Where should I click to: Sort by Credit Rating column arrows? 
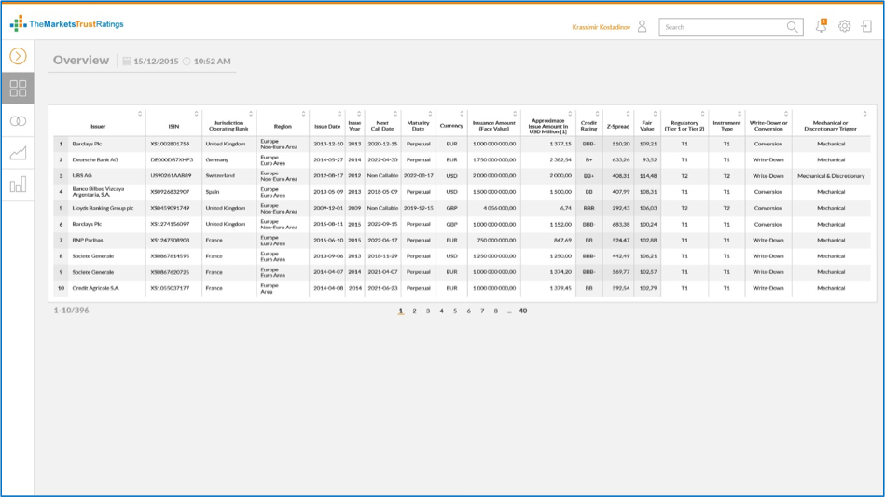pyautogui.click(x=597, y=114)
